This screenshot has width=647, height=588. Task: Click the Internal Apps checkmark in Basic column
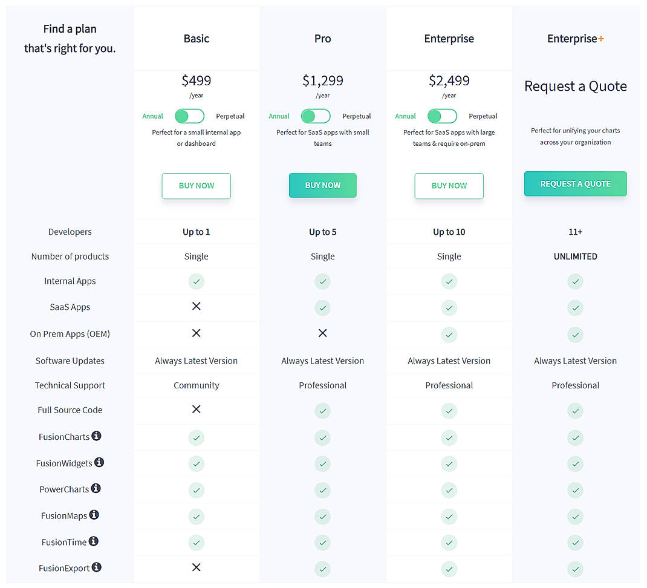196,281
